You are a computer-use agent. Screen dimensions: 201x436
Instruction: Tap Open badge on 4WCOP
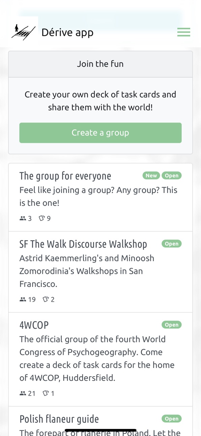(x=172, y=325)
